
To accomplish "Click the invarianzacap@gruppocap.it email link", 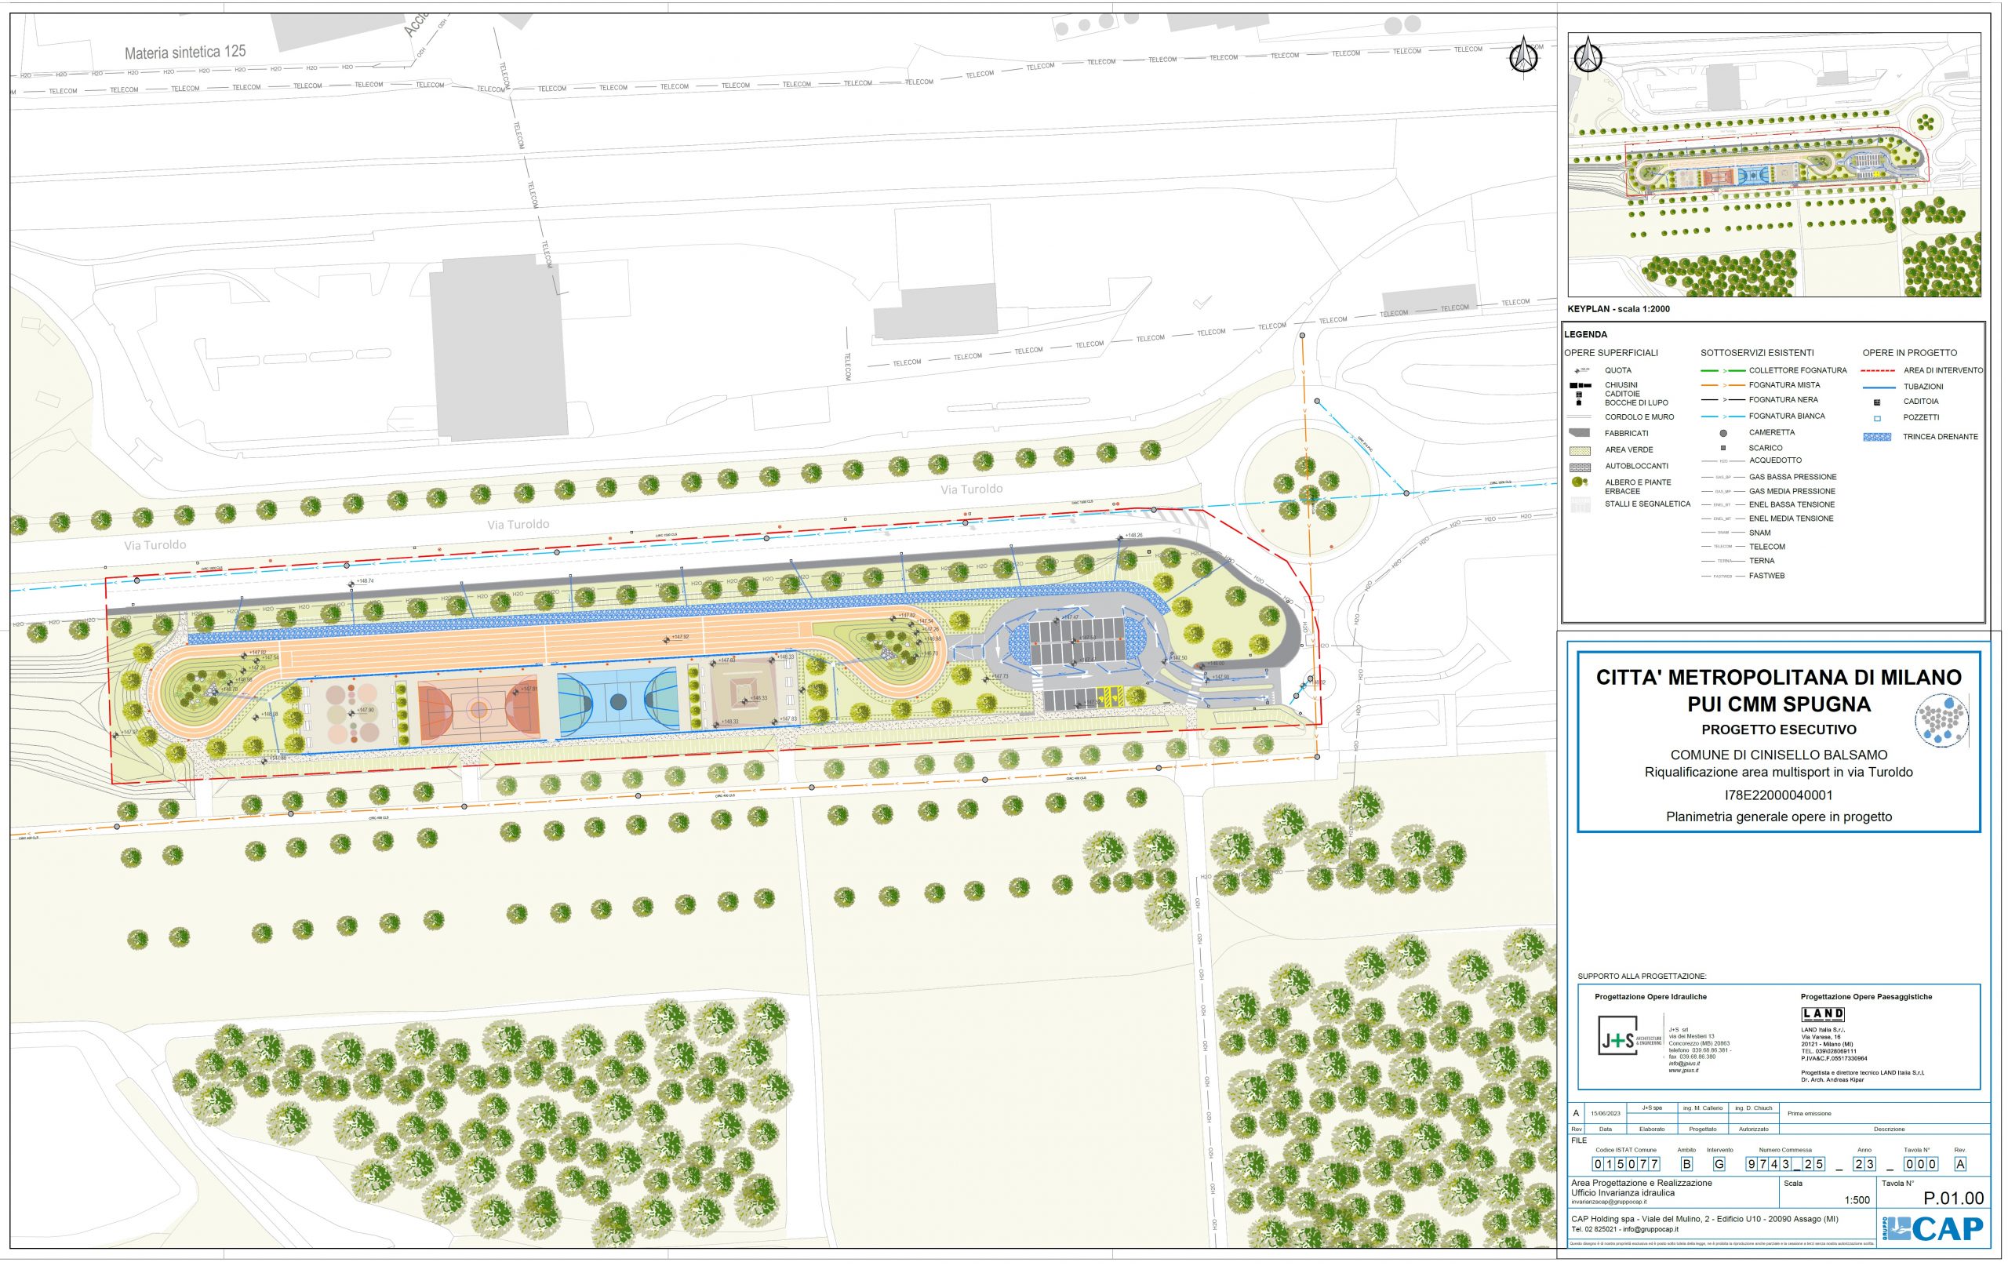I will click(1609, 1202).
